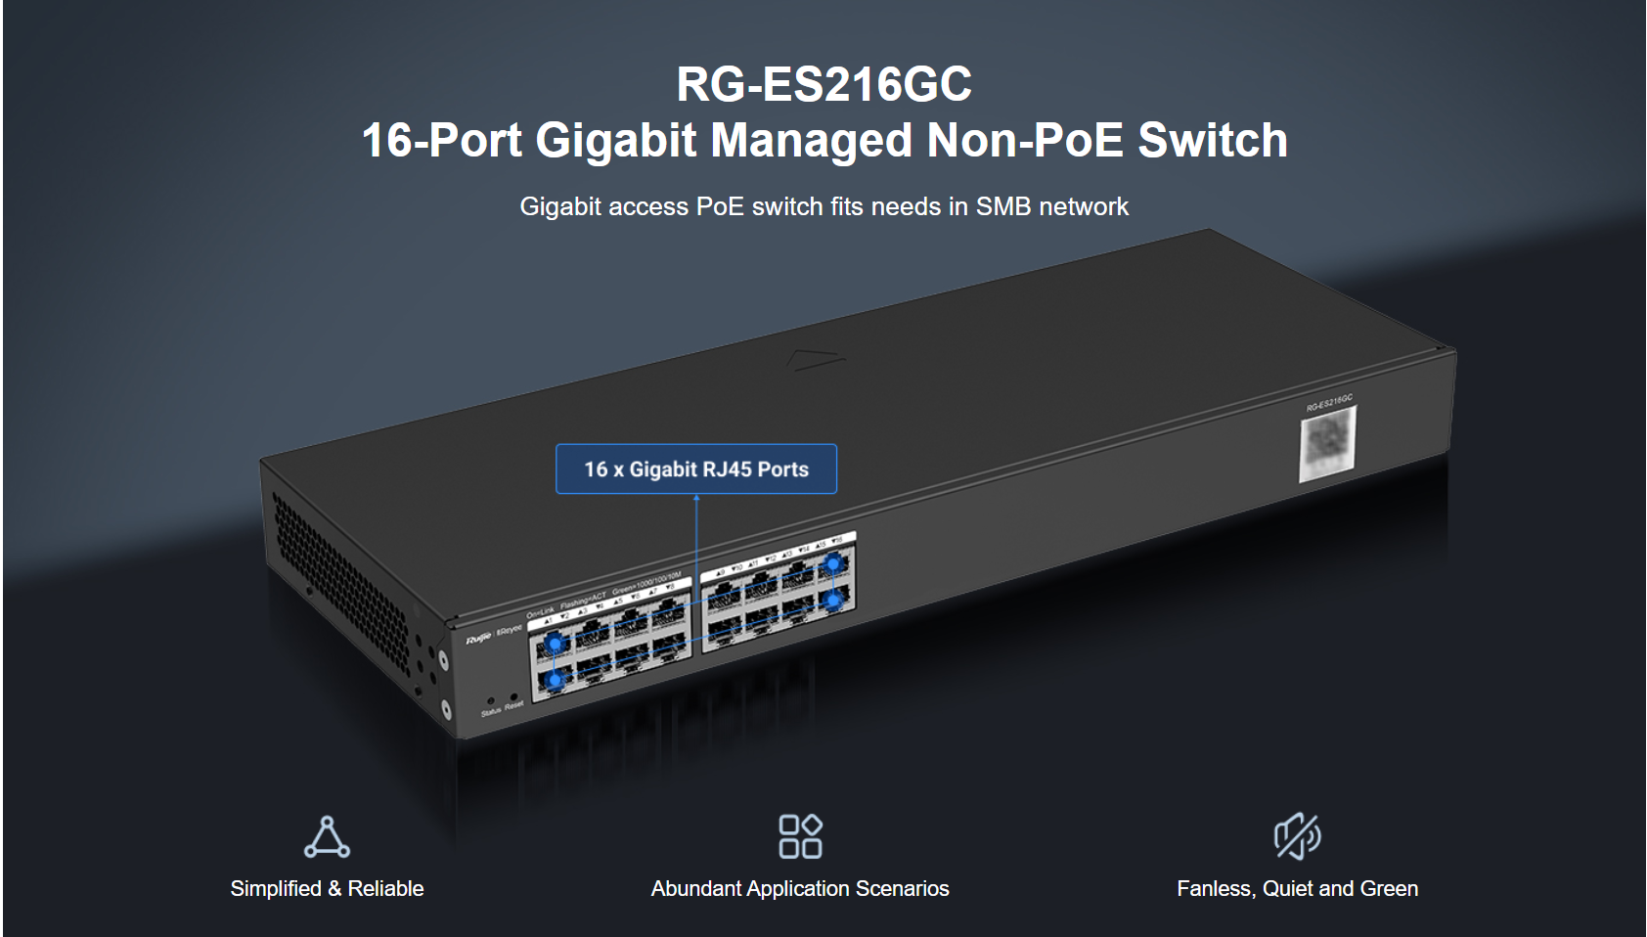The width and height of the screenshot is (1647, 937).
Task: Click the Simplified & Reliable label
Action: tap(327, 888)
